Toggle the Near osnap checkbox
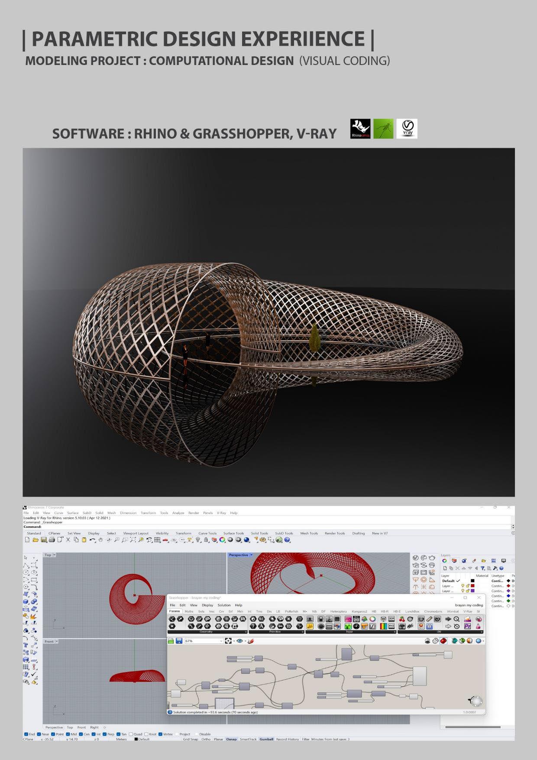This screenshot has width=537, height=760. [x=39, y=734]
